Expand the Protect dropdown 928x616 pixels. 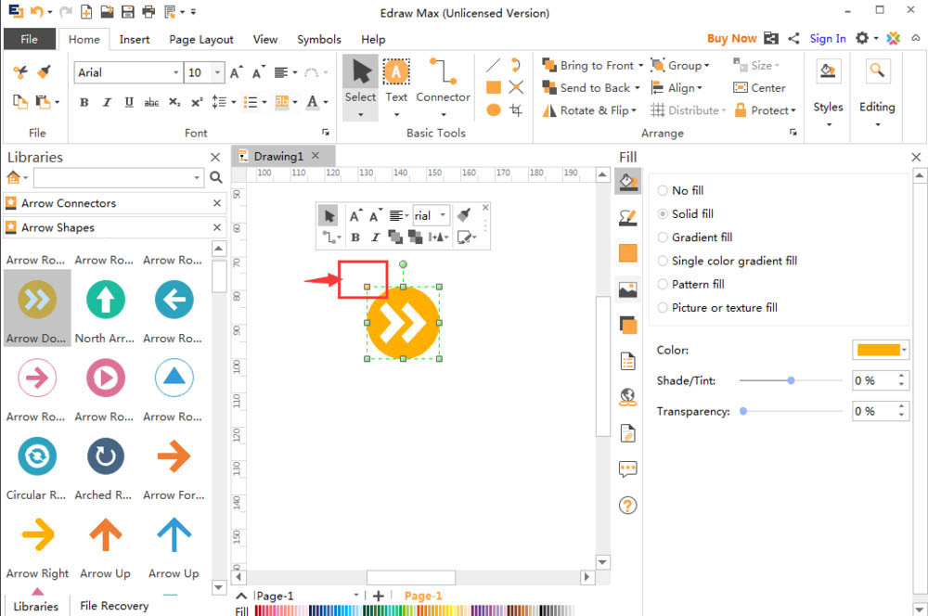pos(793,110)
